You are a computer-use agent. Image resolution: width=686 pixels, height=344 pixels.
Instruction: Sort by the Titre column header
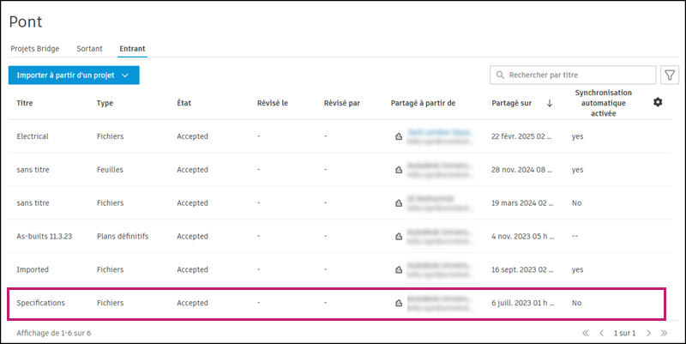pyautogui.click(x=25, y=103)
